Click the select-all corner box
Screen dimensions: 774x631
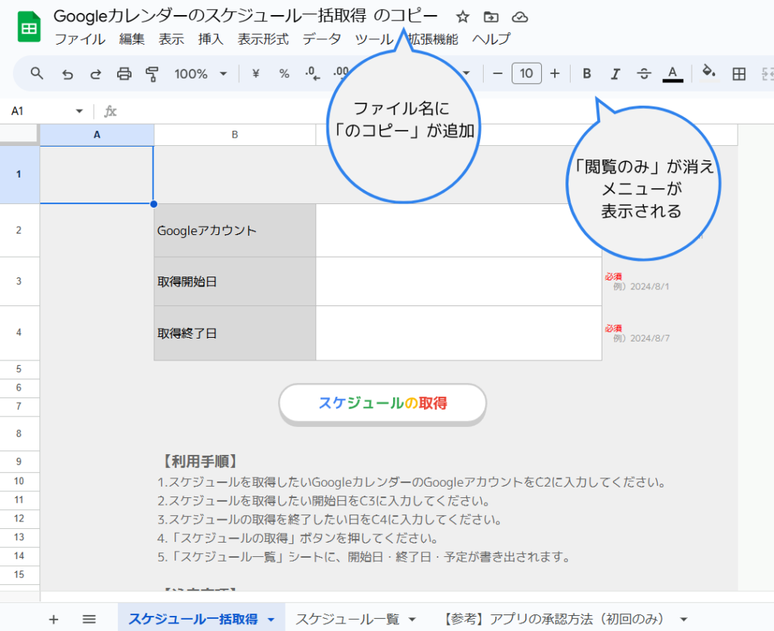coord(19,135)
